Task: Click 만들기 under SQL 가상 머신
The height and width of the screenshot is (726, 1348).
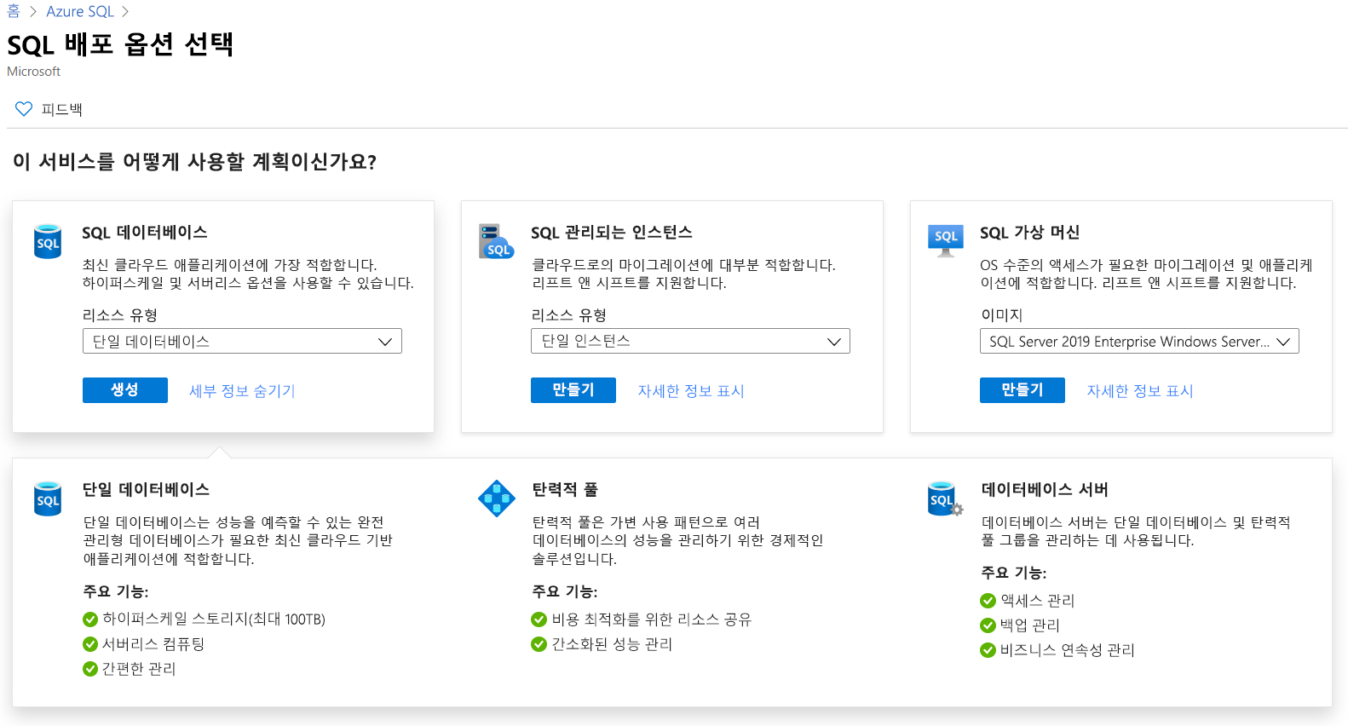Action: pyautogui.click(x=1023, y=390)
